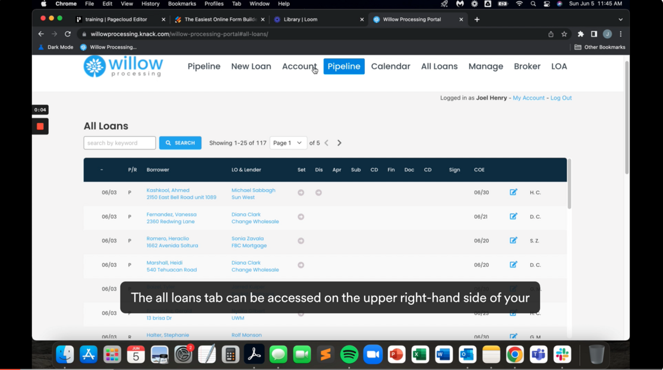
Task: Click the red recording stop icon on the left
Action: (39, 126)
